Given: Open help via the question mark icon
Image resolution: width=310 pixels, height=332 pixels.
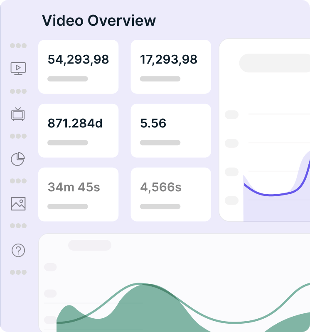Looking at the screenshot, I should (18, 250).
